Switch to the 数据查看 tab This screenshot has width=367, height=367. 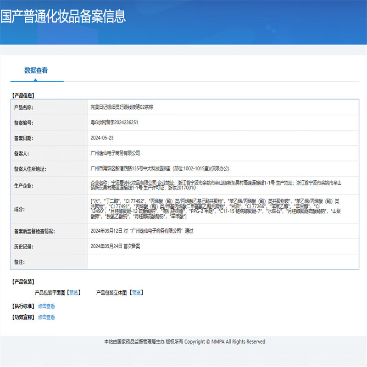pyautogui.click(x=36, y=71)
